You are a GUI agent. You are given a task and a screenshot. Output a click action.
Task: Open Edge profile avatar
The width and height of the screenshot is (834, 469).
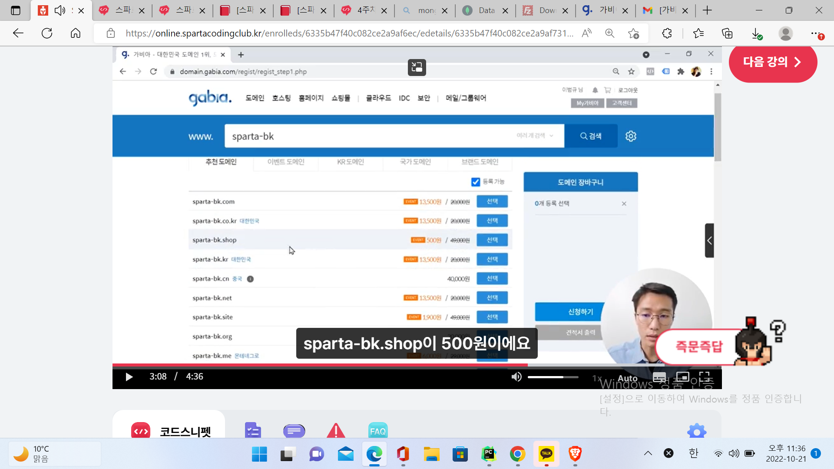[x=786, y=33]
